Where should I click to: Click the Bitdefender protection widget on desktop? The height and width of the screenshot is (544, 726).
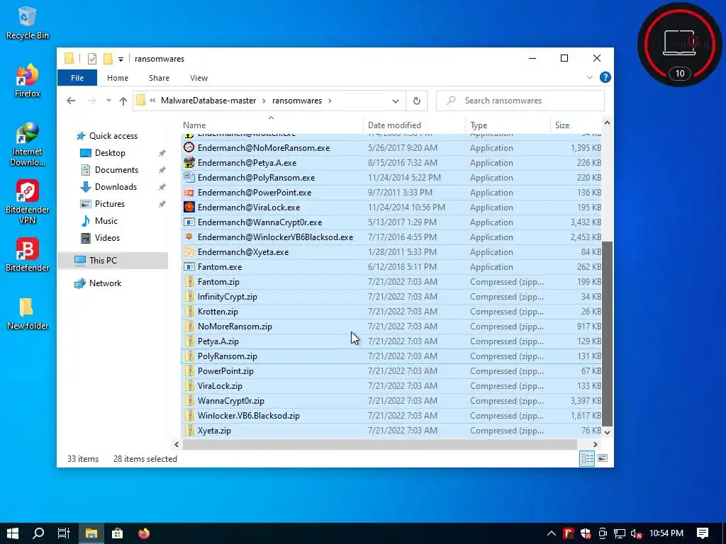[679, 45]
